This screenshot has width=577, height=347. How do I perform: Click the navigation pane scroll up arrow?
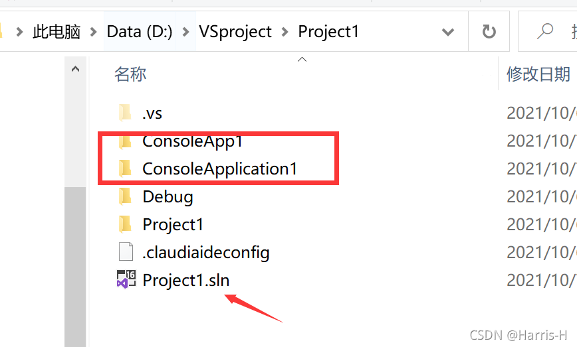75,68
